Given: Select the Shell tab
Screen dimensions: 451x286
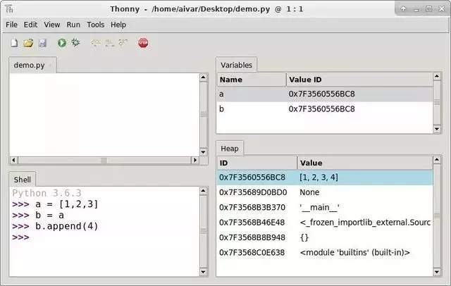Looking at the screenshot, I should (22, 180).
